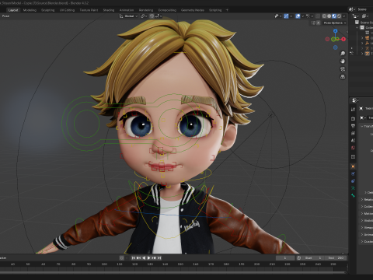The image size is (373, 280).
Task: Open the Bone properties tab
Action: (x=353, y=195)
